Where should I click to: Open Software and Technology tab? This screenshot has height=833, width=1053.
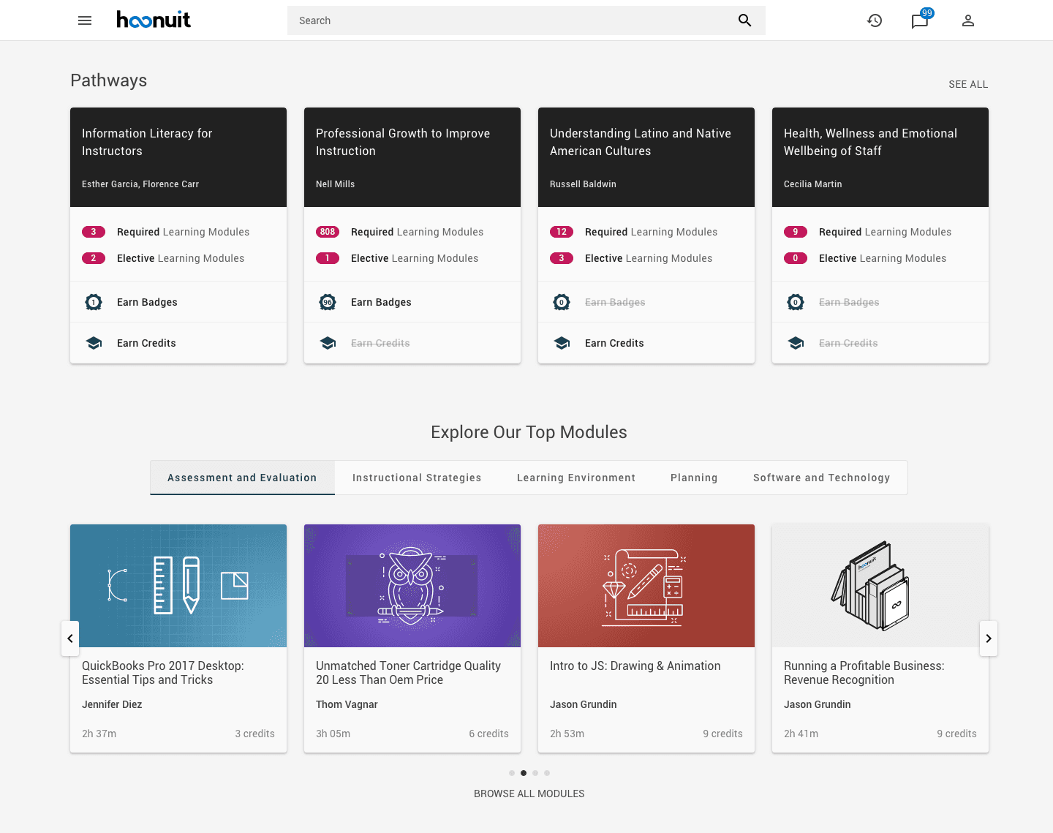(822, 478)
